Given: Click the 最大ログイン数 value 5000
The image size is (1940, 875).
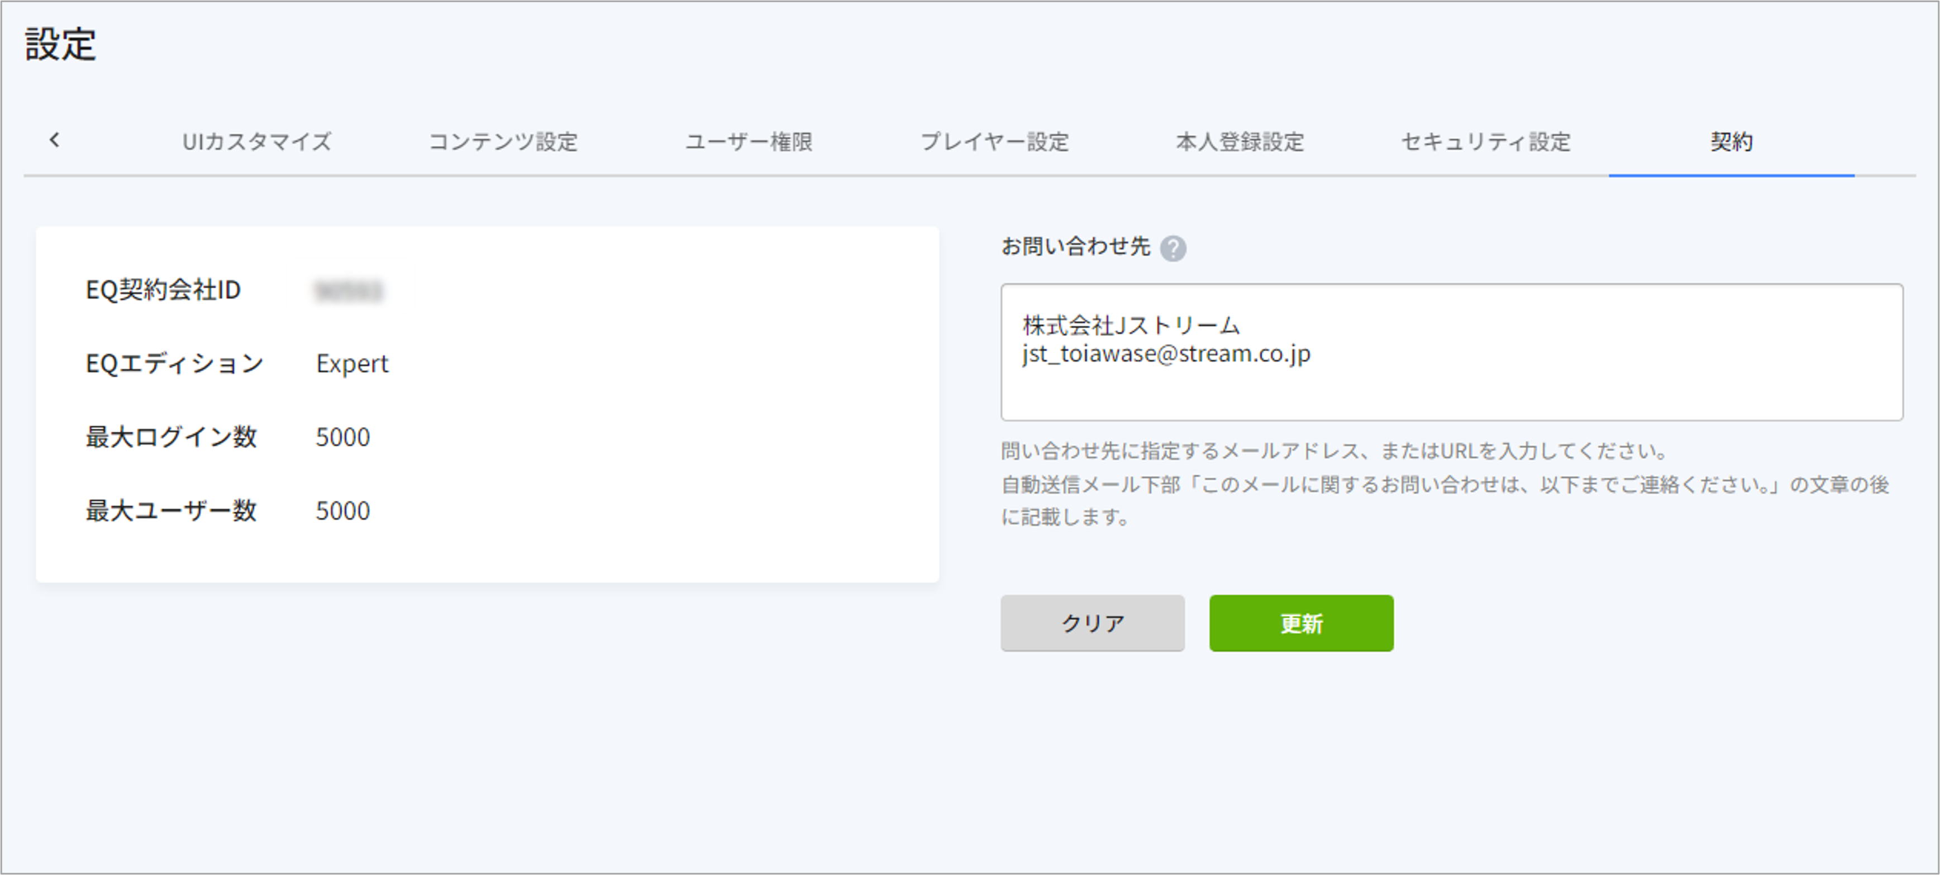Looking at the screenshot, I should tap(342, 438).
